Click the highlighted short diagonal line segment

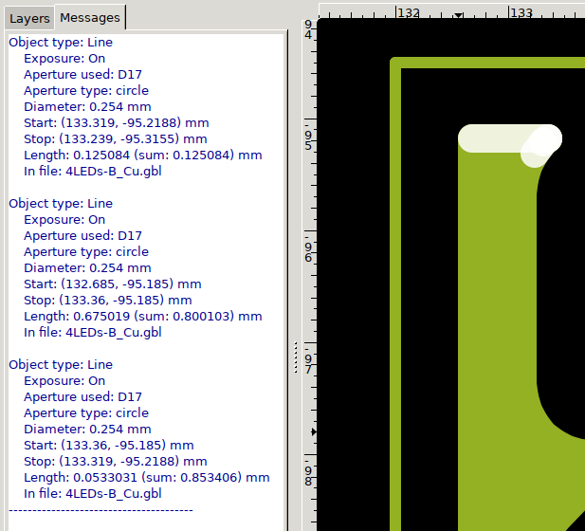541,146
